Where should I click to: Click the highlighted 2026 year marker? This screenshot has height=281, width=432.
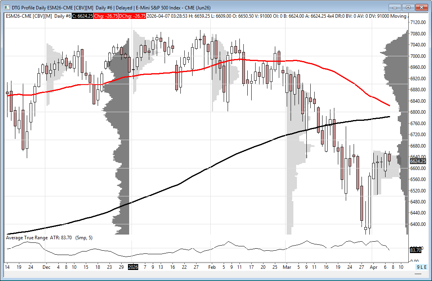(x=133, y=267)
